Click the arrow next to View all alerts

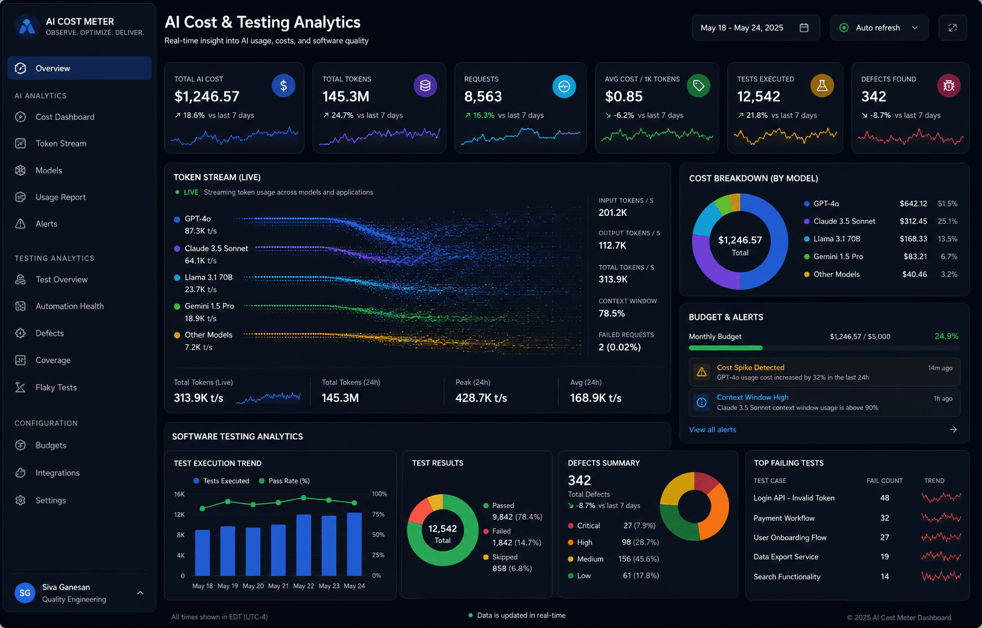[x=953, y=430]
